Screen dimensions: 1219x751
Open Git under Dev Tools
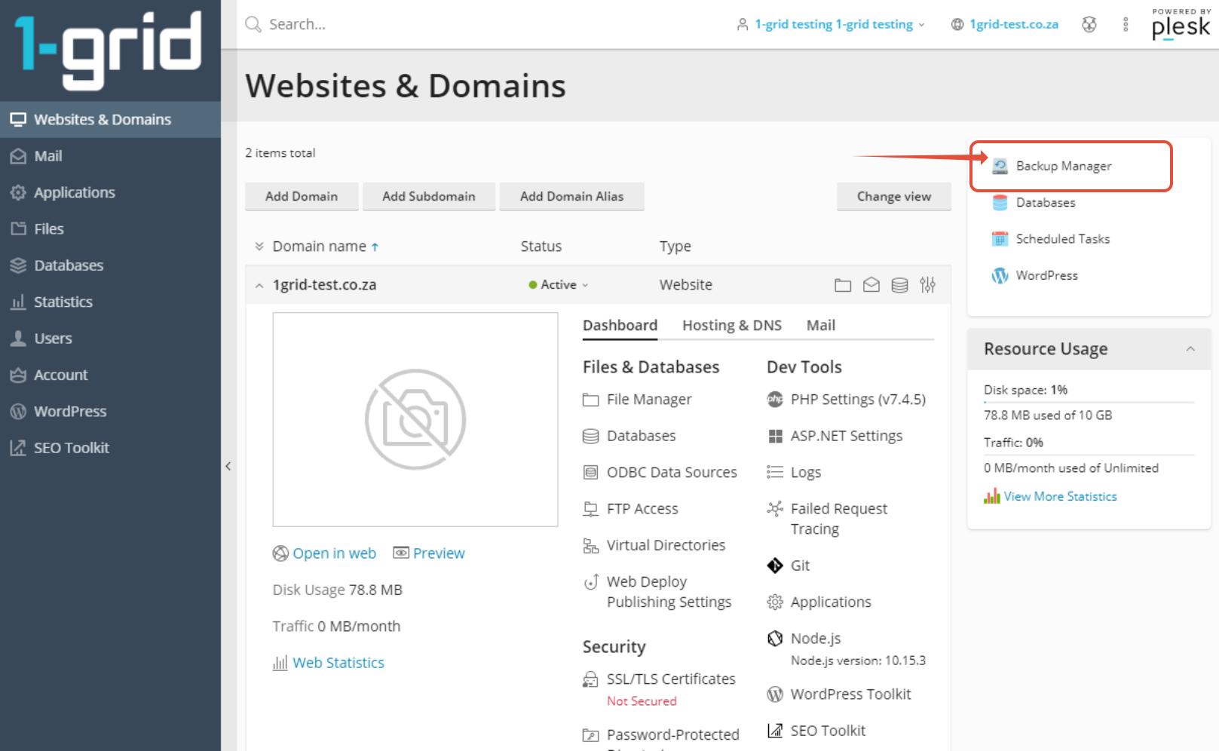(788, 566)
